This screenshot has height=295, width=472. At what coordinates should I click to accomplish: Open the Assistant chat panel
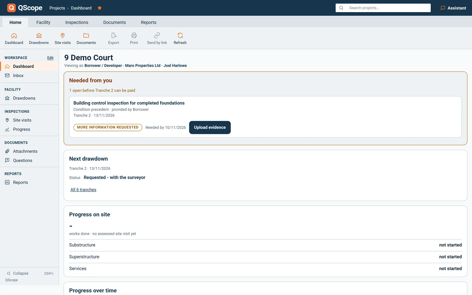453,8
